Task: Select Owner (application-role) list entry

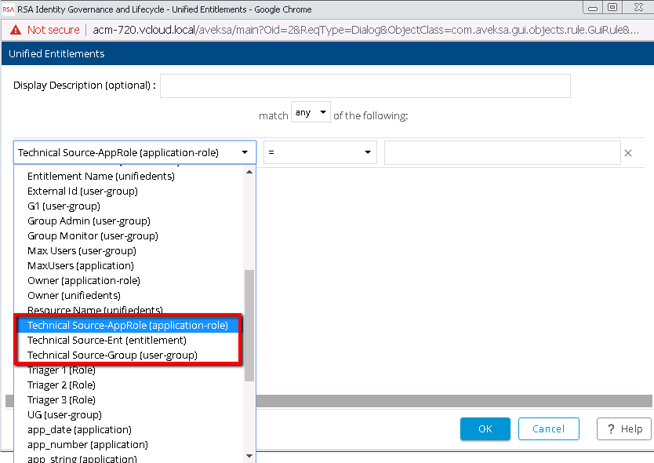Action: point(84,281)
